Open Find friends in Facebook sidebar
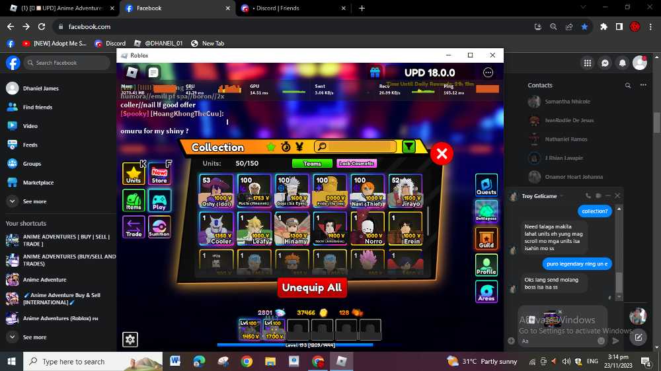Image resolution: width=661 pixels, height=371 pixels. [58, 107]
